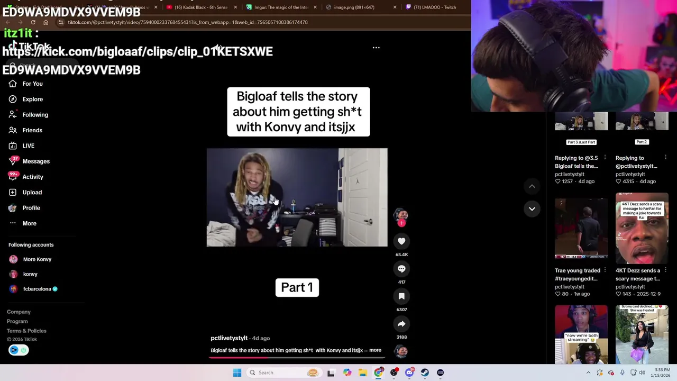The image size is (677, 381).
Task: Open options for the 'Replying to @pctlivetystylt' video
Action: pos(665,158)
